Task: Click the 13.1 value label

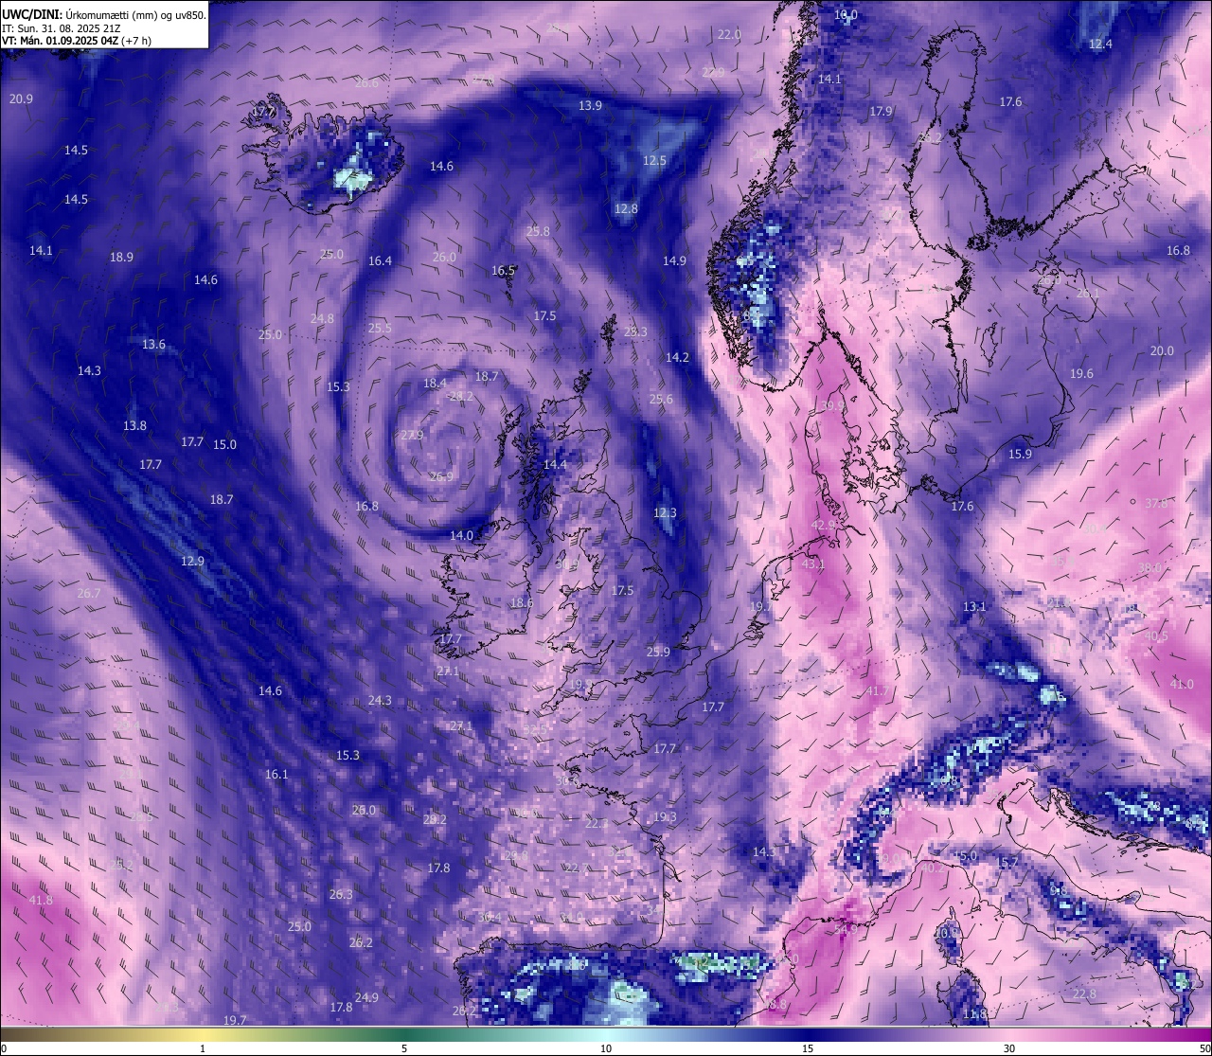Action: click(x=974, y=606)
